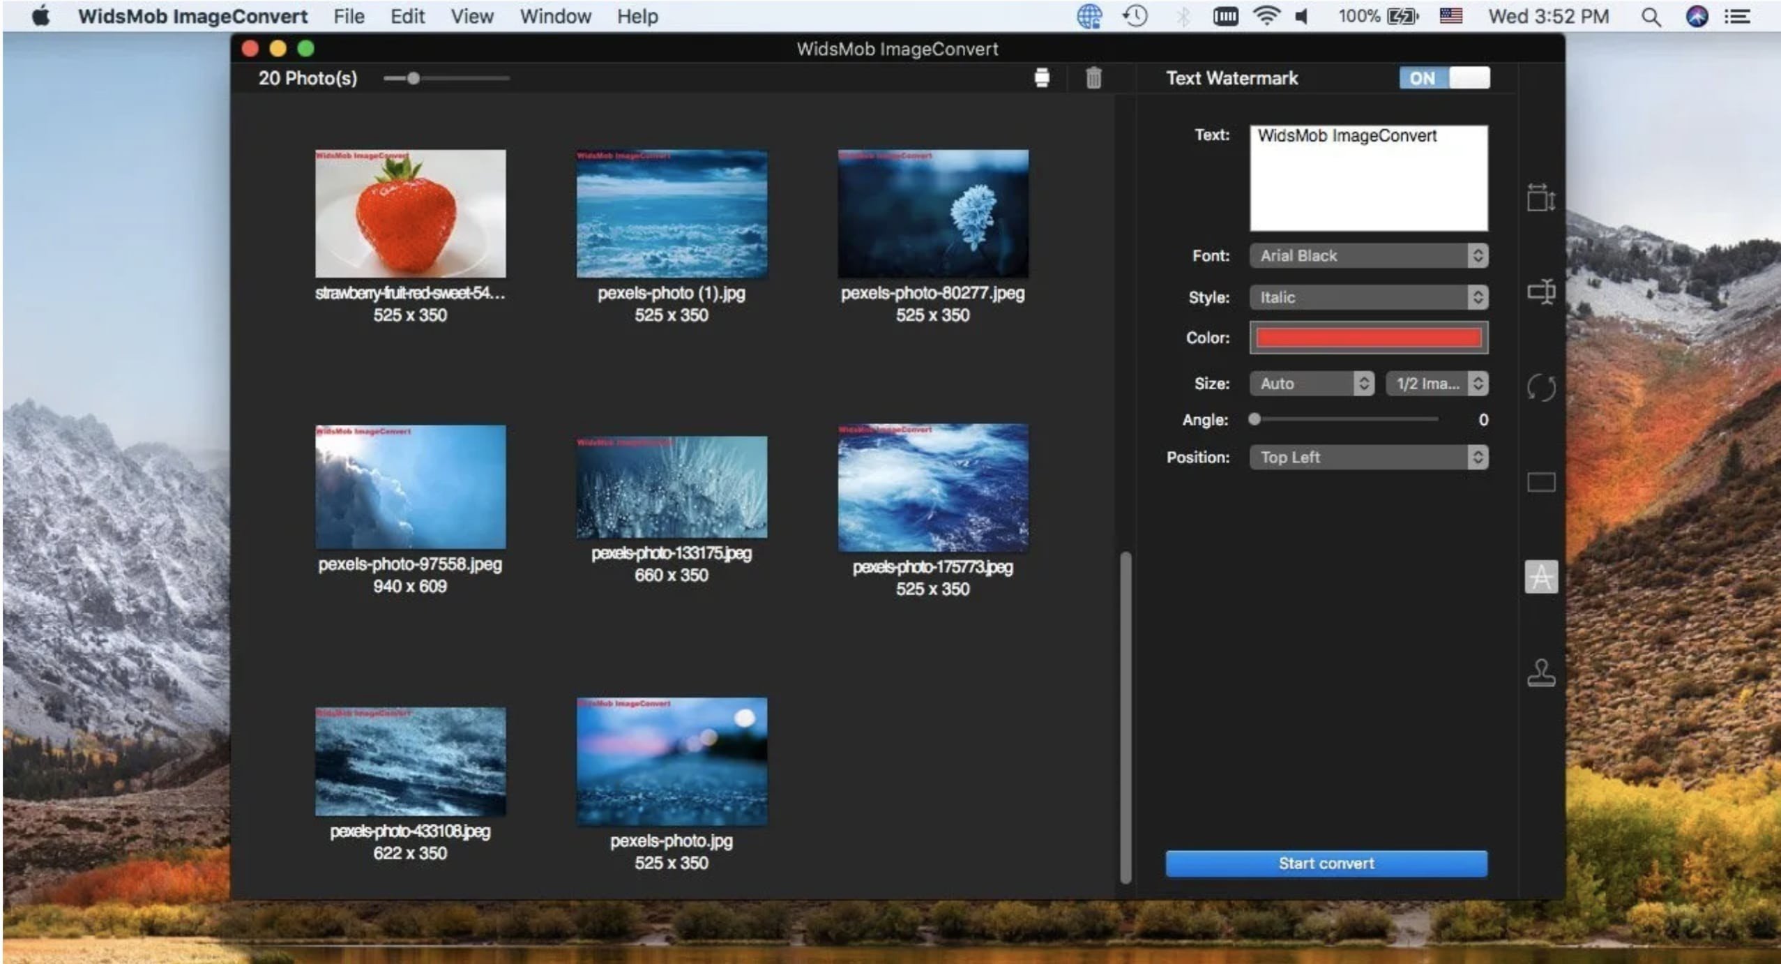1781x964 pixels.
Task: Click the trash icon to delete photos
Action: pyautogui.click(x=1093, y=78)
